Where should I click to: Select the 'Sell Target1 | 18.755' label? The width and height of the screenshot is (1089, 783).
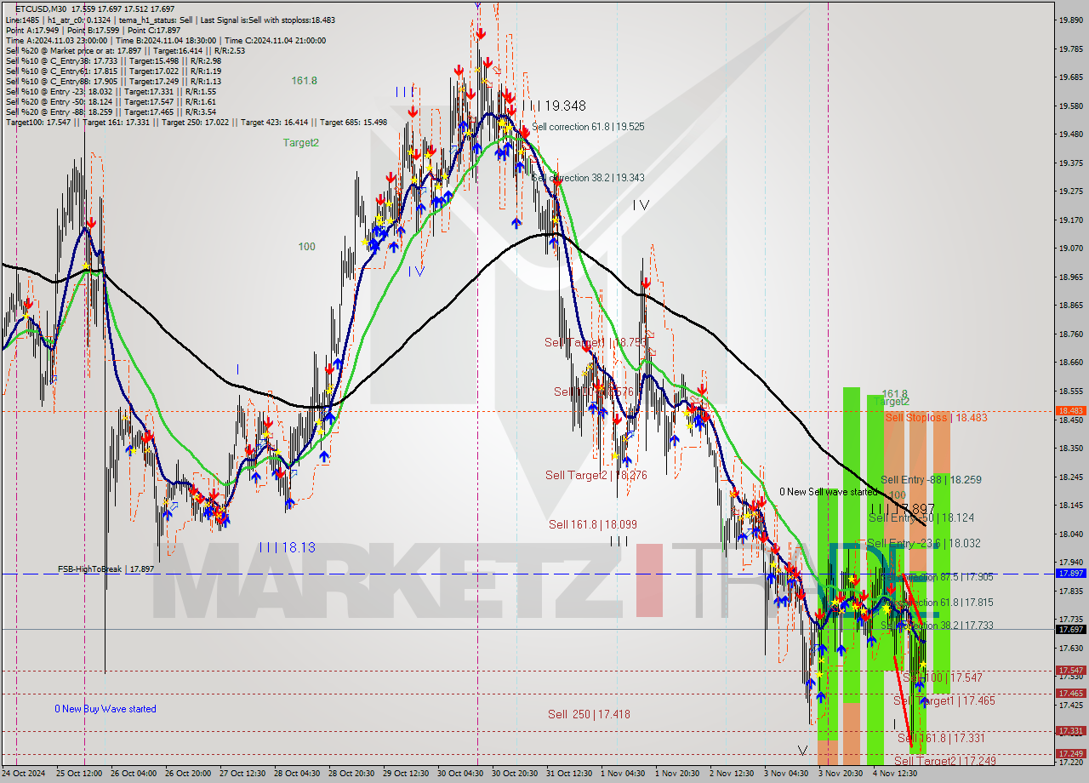click(x=596, y=342)
